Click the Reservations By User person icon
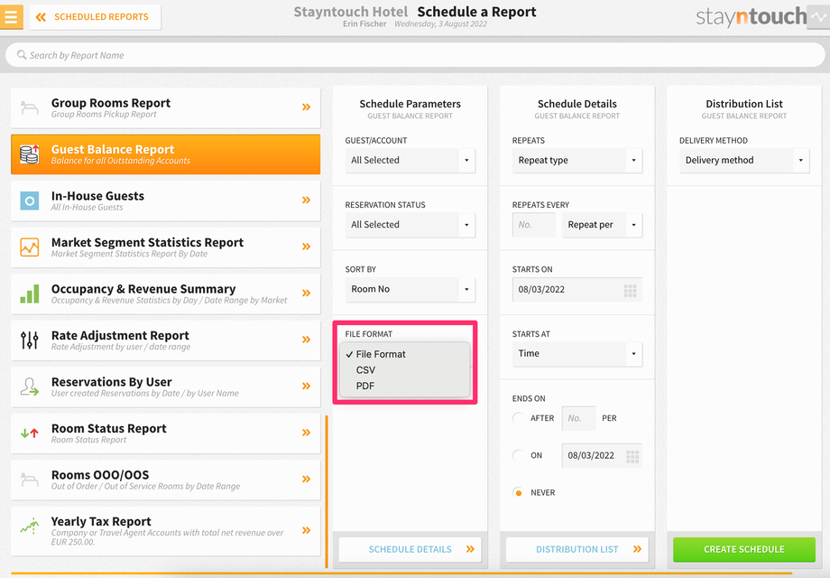 coord(30,387)
